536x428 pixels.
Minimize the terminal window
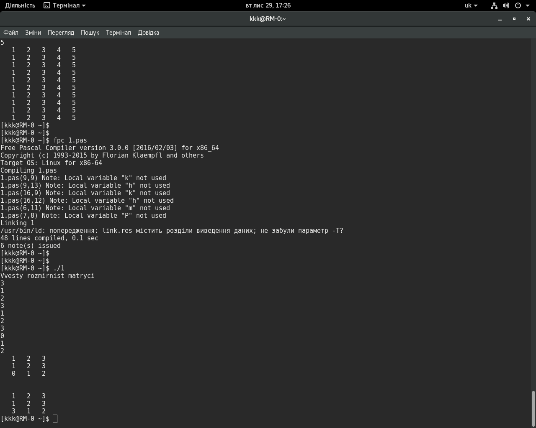point(500,19)
